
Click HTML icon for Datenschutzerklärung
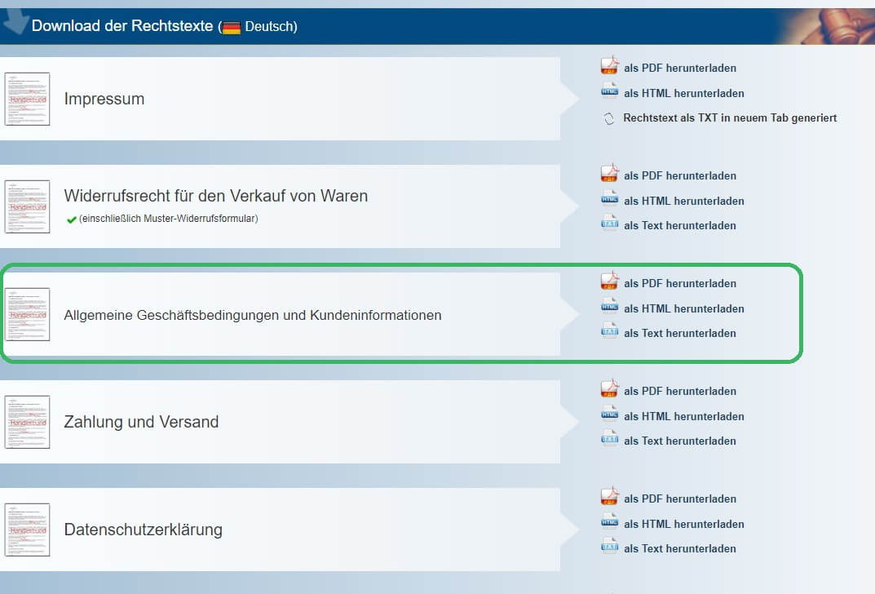pyautogui.click(x=609, y=521)
